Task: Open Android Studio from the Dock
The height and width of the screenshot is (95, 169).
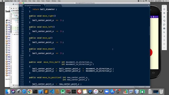Action: [x=63, y=92]
